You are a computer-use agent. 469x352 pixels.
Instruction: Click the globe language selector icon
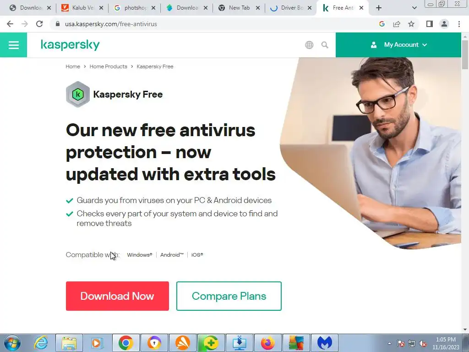click(309, 45)
